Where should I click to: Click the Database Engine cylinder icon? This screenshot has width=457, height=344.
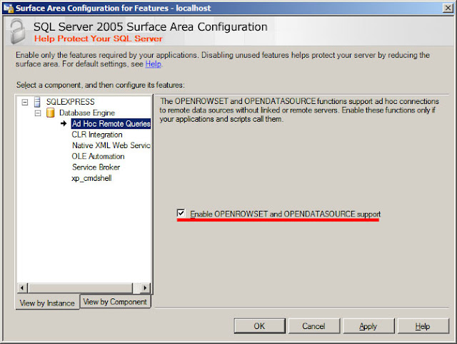pyautogui.click(x=51, y=113)
